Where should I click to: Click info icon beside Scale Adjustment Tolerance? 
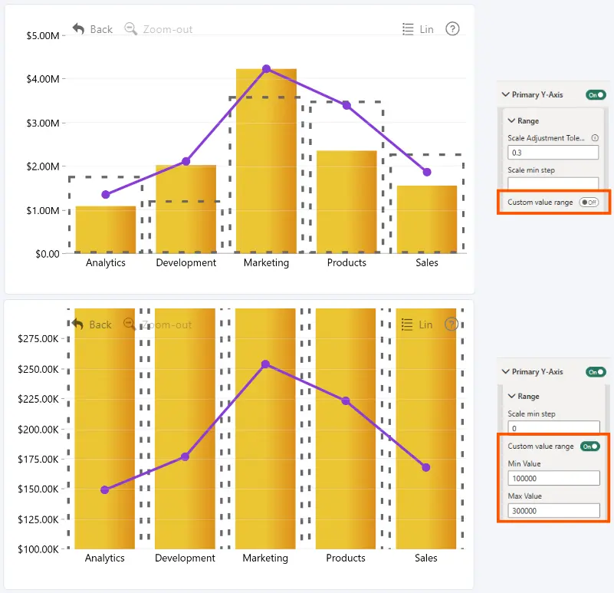pos(595,137)
